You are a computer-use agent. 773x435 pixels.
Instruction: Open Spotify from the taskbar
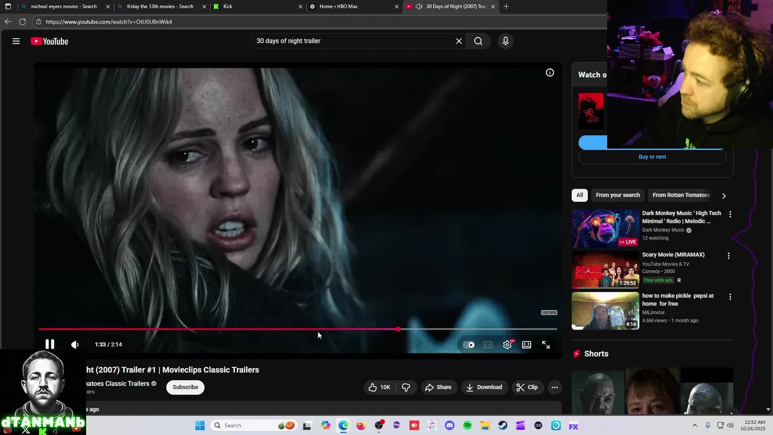coord(467,425)
